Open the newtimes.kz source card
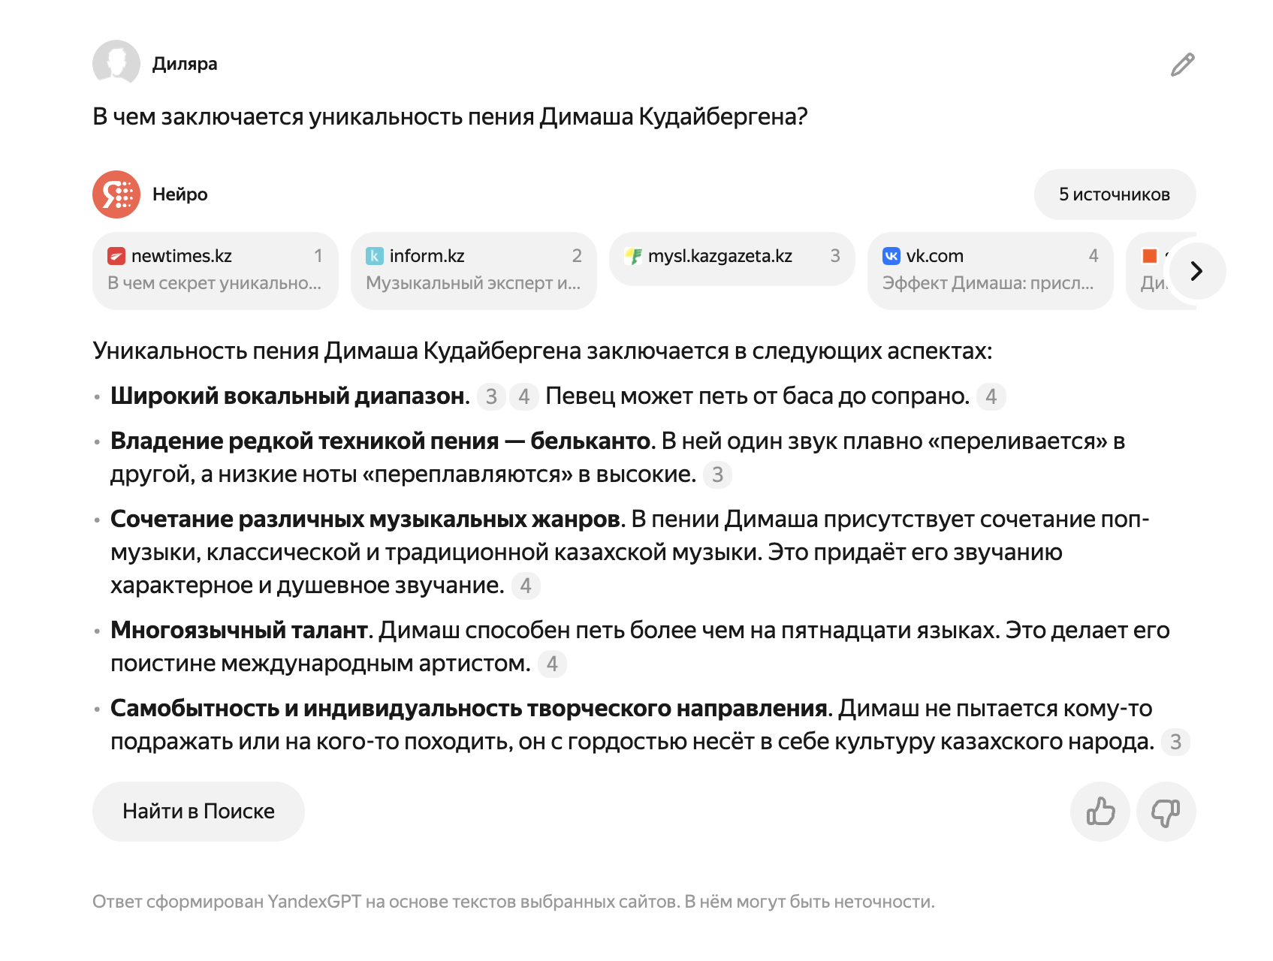1273x961 pixels. pos(216,270)
